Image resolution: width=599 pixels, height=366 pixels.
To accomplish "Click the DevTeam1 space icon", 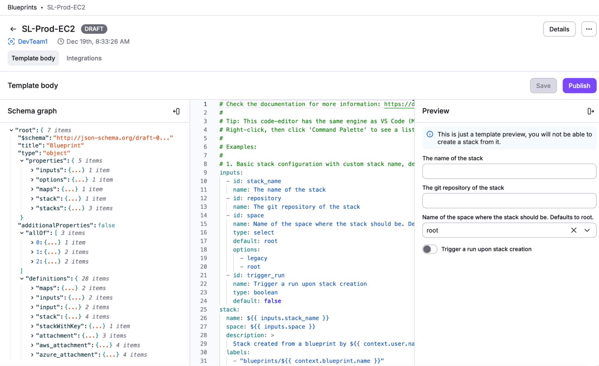I will pyautogui.click(x=11, y=41).
